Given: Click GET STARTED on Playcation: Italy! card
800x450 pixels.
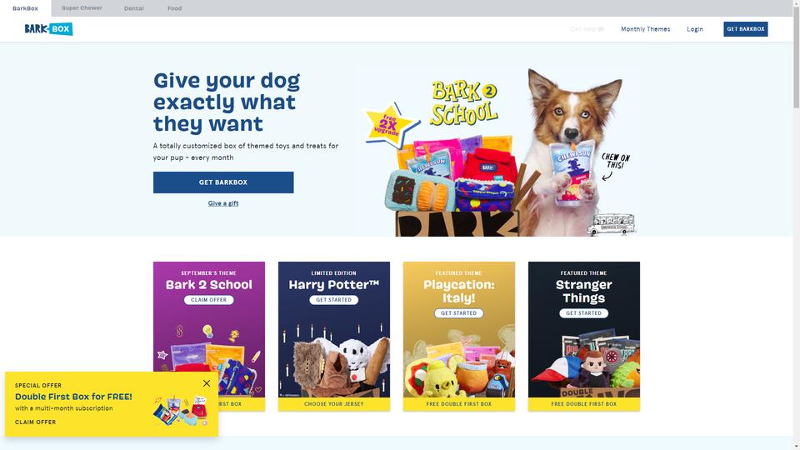Looking at the screenshot, I should pos(458,313).
